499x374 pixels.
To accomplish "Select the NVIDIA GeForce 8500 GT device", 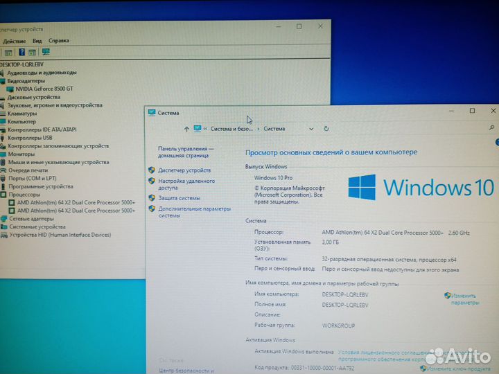I will coord(44,89).
